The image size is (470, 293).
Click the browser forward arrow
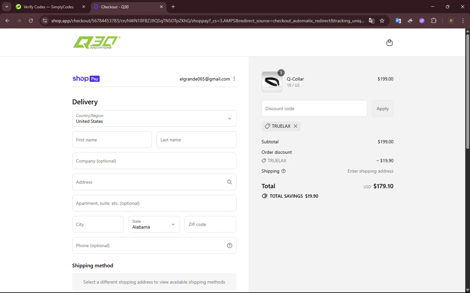[x=19, y=21]
